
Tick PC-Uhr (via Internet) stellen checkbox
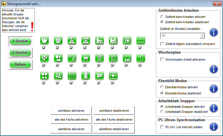click(162, 127)
